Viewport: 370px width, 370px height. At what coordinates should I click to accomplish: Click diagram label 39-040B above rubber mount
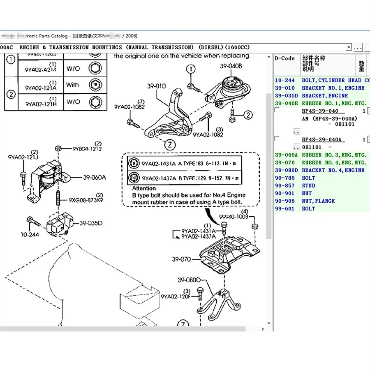pyautogui.click(x=231, y=66)
